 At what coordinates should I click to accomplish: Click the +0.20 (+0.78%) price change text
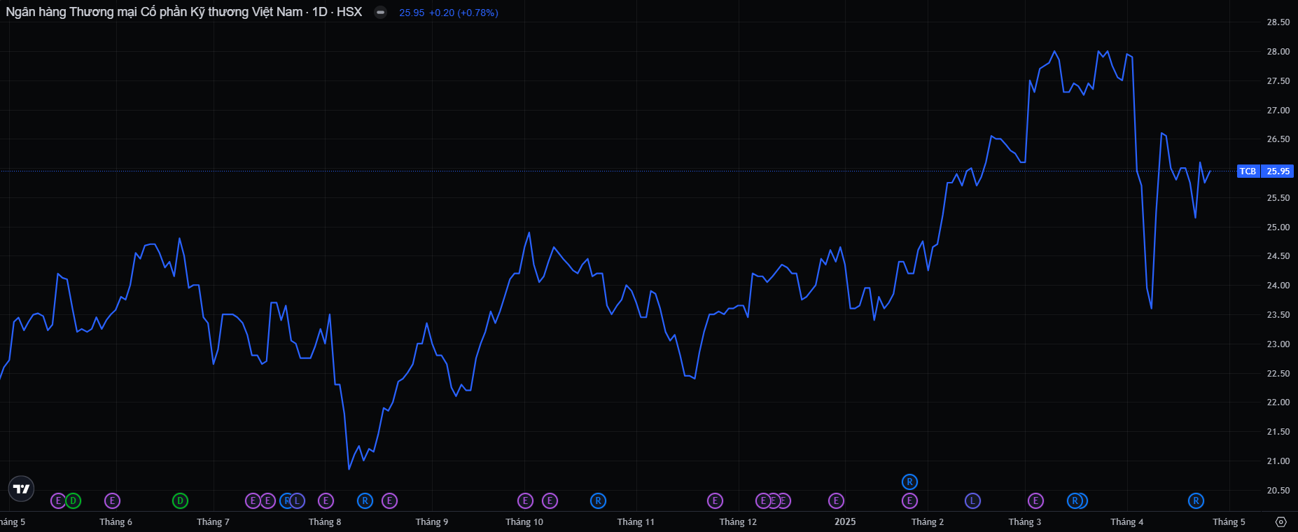(x=463, y=13)
